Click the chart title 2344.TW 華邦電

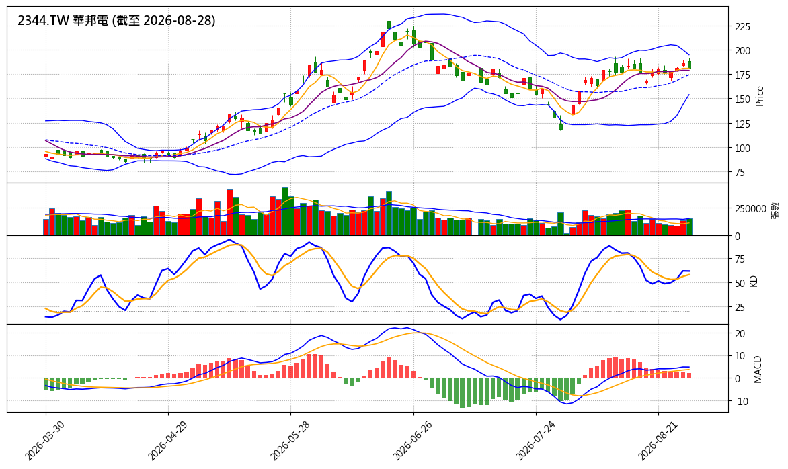pos(116,21)
